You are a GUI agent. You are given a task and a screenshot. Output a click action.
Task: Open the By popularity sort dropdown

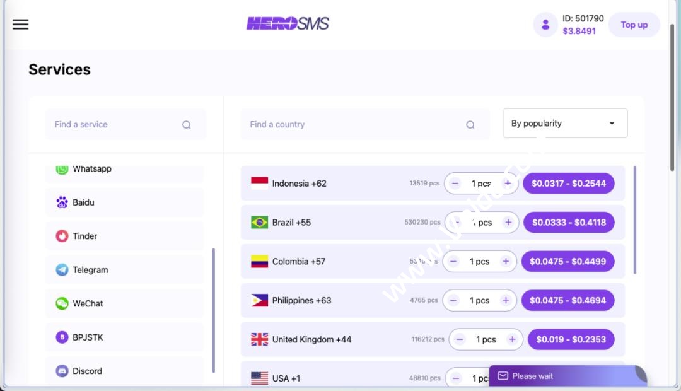tap(565, 124)
